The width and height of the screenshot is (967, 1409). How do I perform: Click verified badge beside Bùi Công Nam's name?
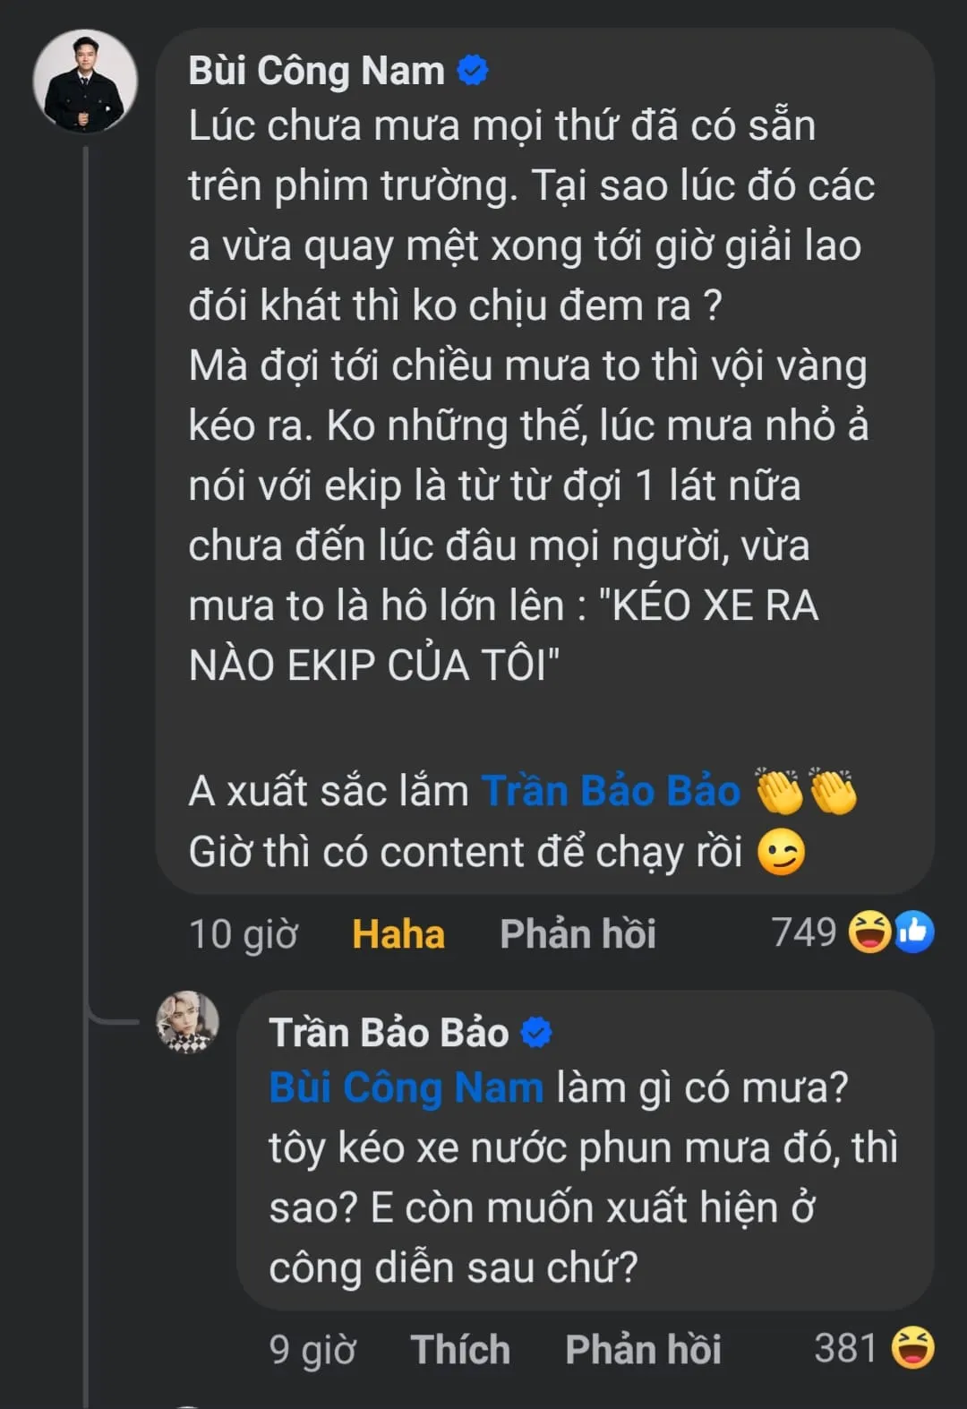pos(473,70)
